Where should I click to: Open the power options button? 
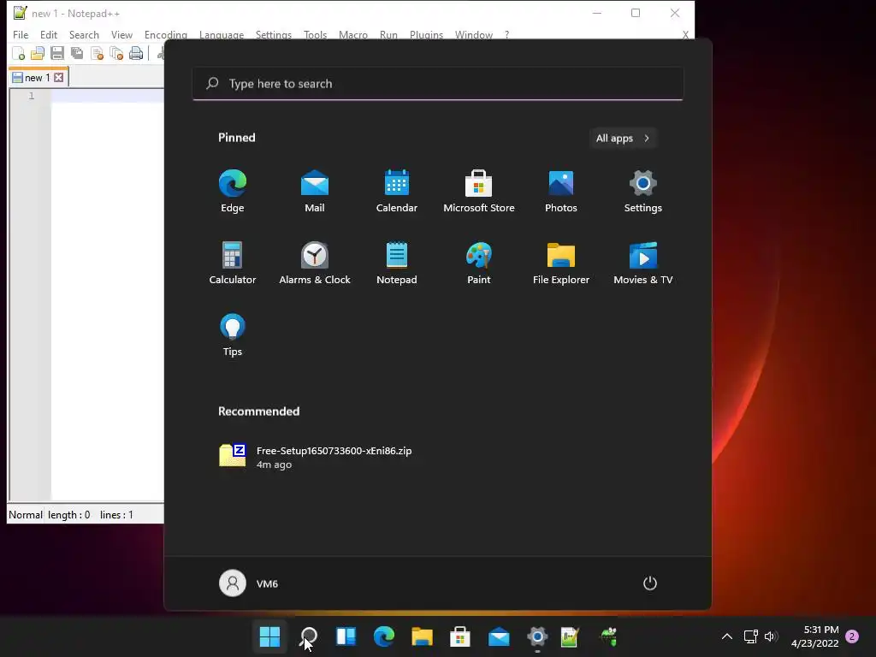(x=650, y=583)
